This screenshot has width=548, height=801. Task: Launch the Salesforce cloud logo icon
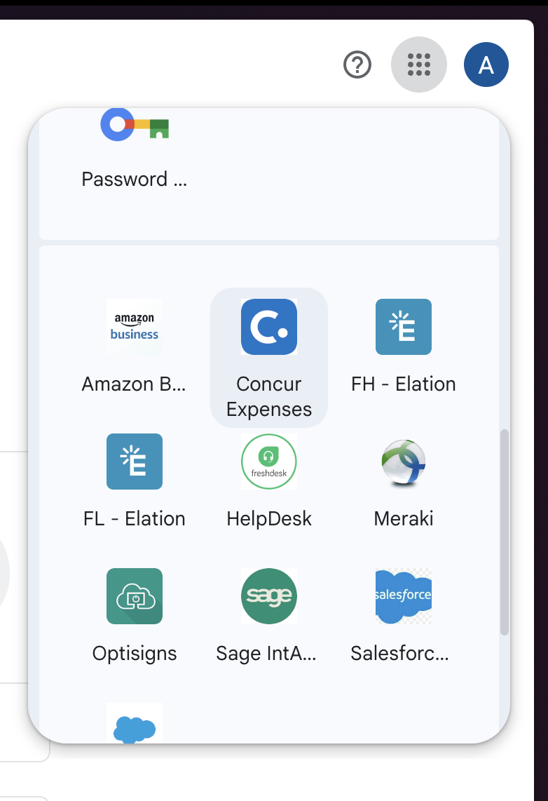[x=404, y=596]
